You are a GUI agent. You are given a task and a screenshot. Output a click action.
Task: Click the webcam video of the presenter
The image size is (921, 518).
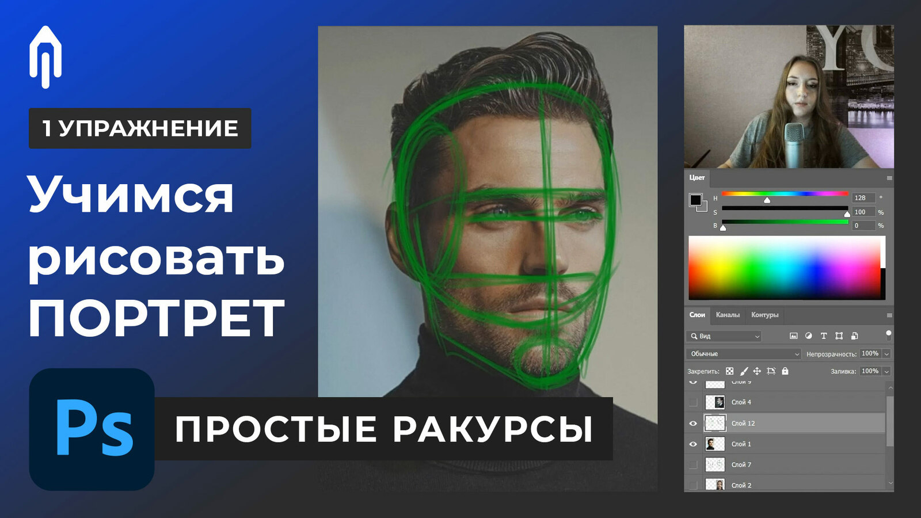(x=789, y=97)
